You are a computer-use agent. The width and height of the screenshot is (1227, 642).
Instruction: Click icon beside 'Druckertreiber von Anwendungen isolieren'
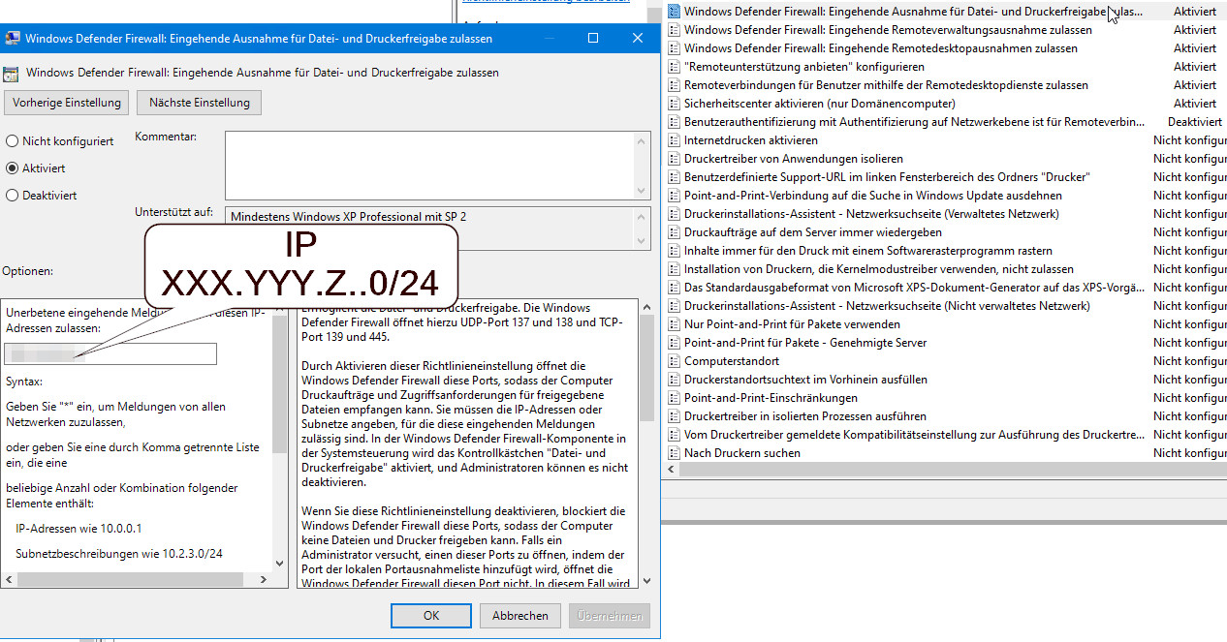[675, 159]
